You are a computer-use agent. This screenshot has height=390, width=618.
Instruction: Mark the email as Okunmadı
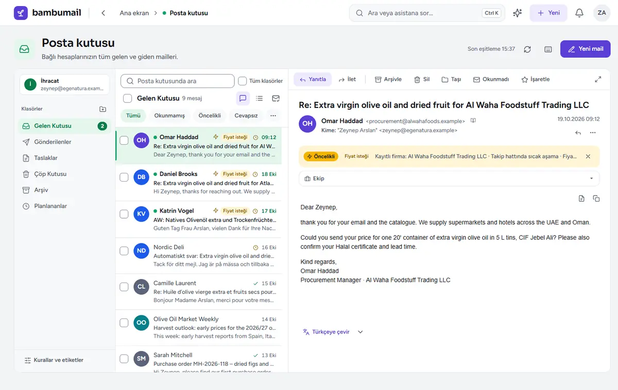tap(491, 79)
